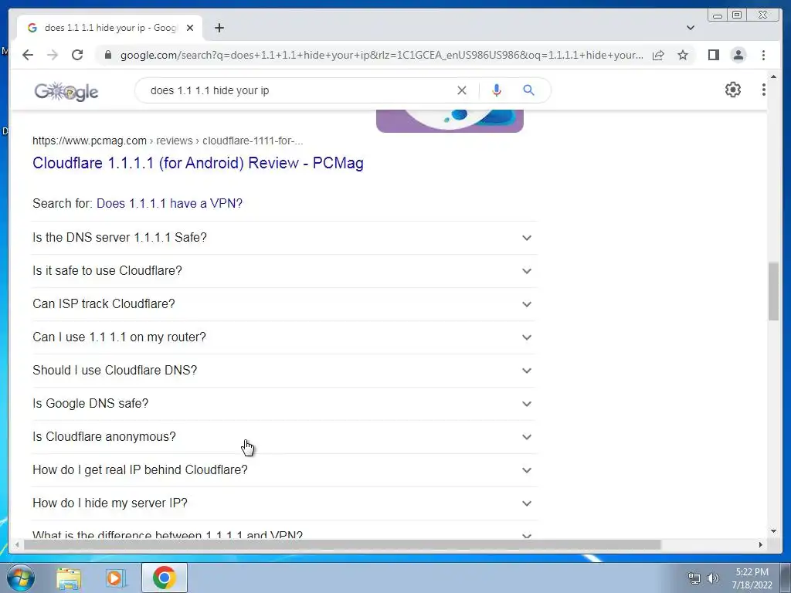Viewport: 791px width, 593px height.
Task: Bookmark this page with the star icon
Action: (683, 55)
